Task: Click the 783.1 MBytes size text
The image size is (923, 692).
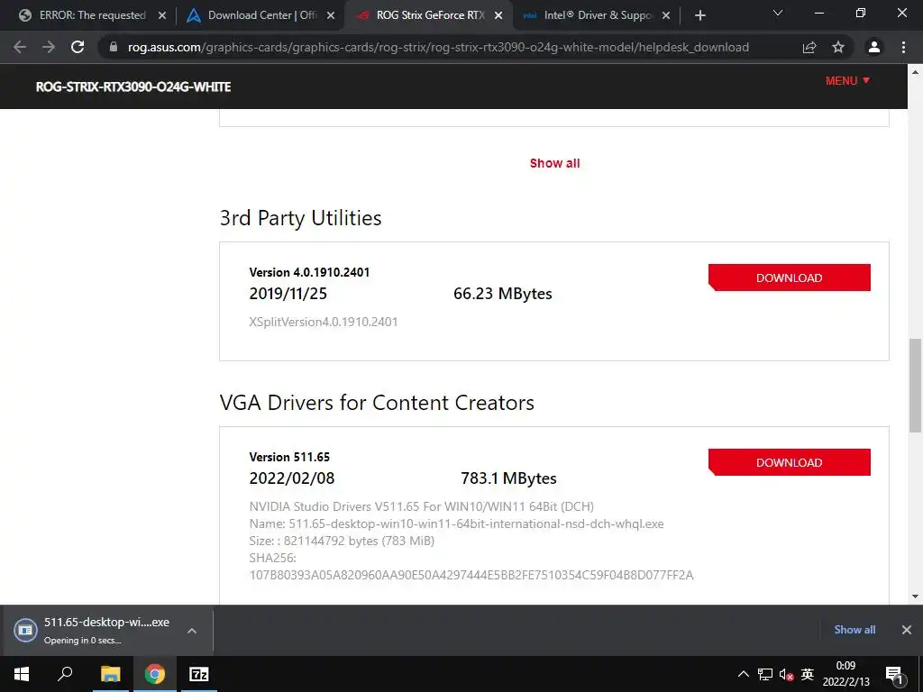Action: tap(508, 478)
